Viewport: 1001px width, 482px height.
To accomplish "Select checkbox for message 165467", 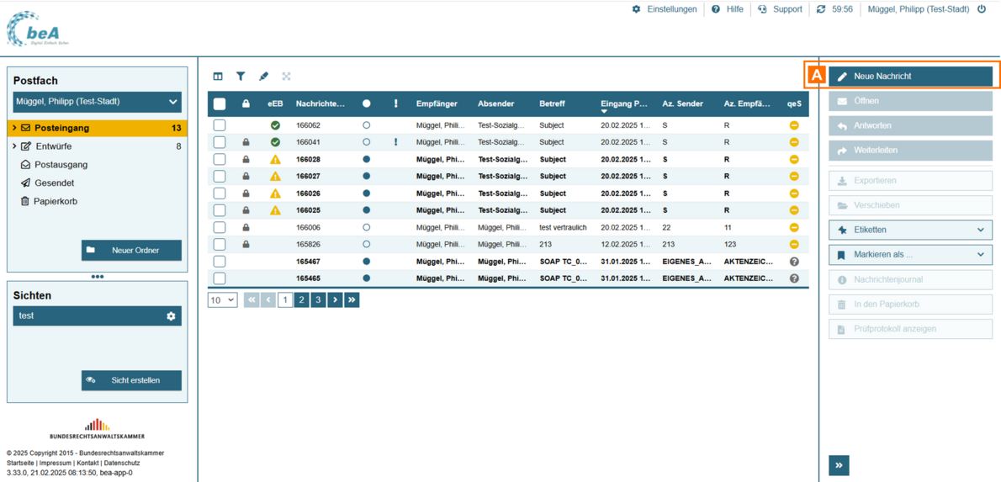I will [219, 261].
